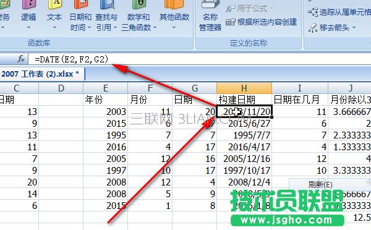Select column E header
Image resolution: width=371 pixels, height=230 pixels.
point(106,88)
